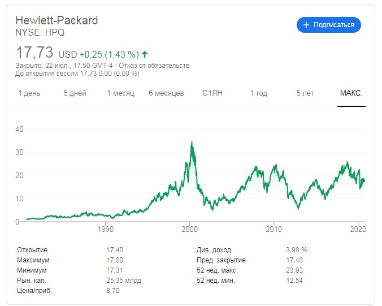
Task: Click the current price 17,73
Action: [34, 53]
